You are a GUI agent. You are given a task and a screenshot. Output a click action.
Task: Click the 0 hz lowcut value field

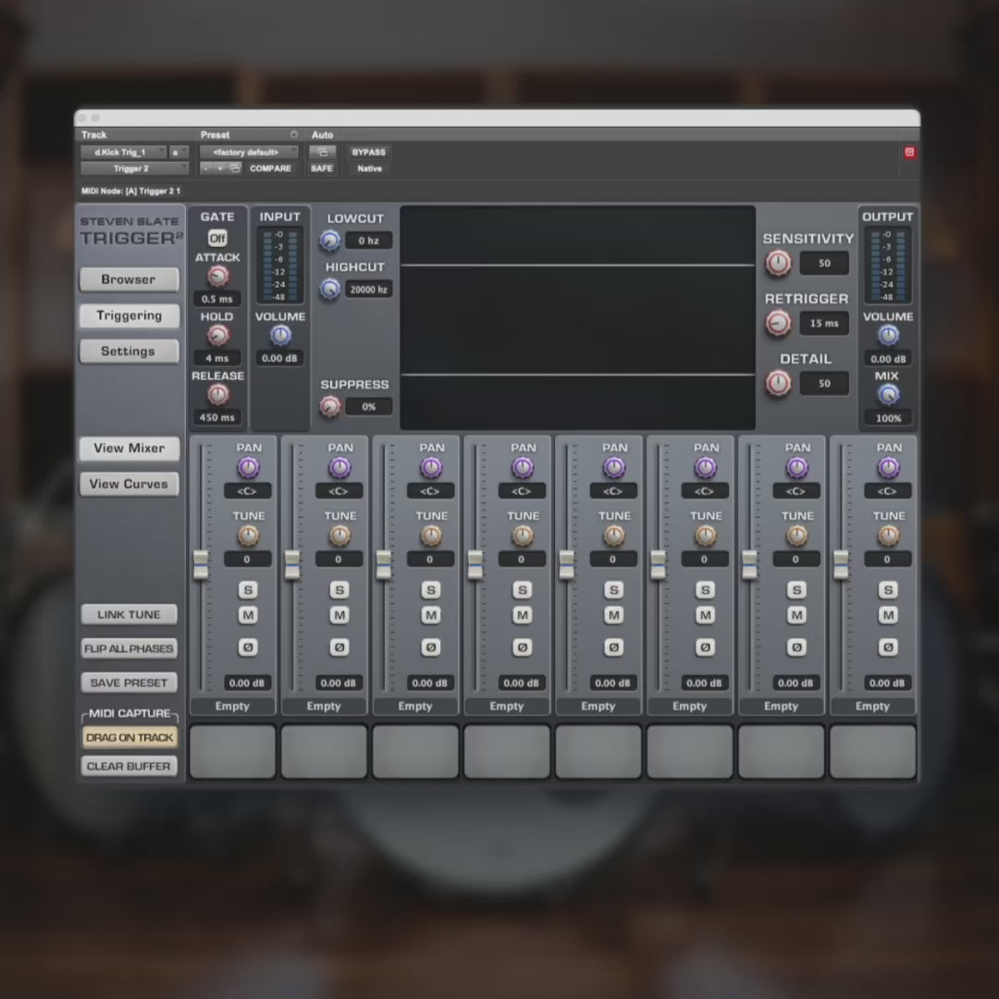(368, 240)
